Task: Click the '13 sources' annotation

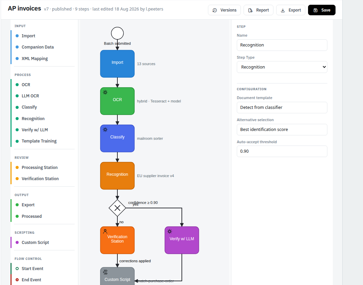Action: point(146,64)
